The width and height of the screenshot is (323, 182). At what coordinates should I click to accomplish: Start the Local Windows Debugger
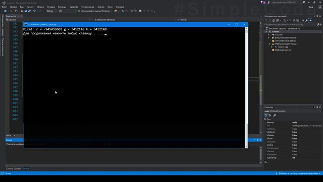point(94,11)
